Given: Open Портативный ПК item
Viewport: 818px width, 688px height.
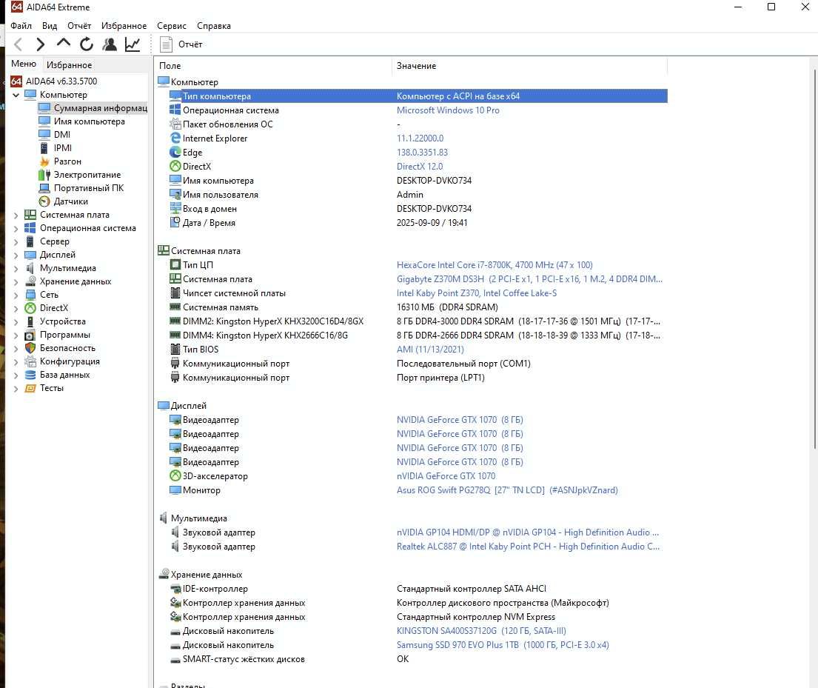Looking at the screenshot, I should coord(89,188).
